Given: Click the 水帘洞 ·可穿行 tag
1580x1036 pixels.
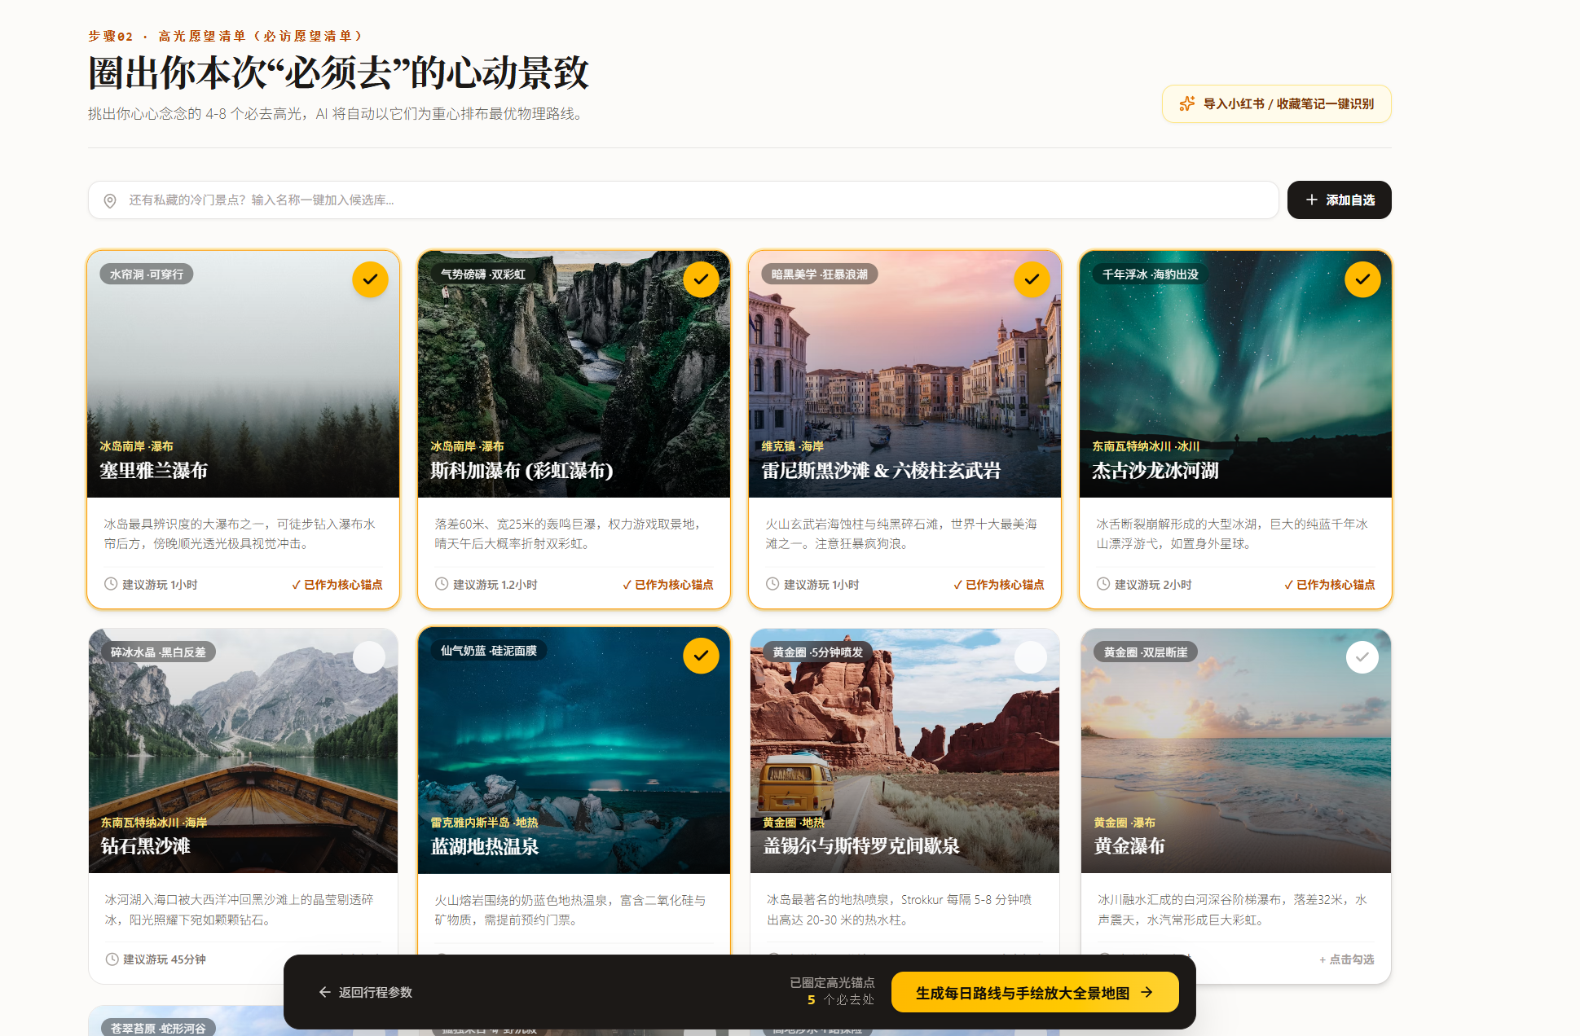Looking at the screenshot, I should tap(147, 274).
